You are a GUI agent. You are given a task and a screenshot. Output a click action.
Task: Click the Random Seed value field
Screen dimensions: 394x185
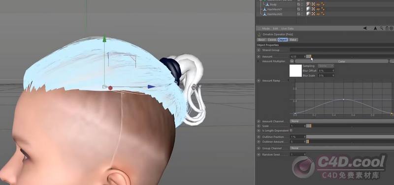[298, 155]
